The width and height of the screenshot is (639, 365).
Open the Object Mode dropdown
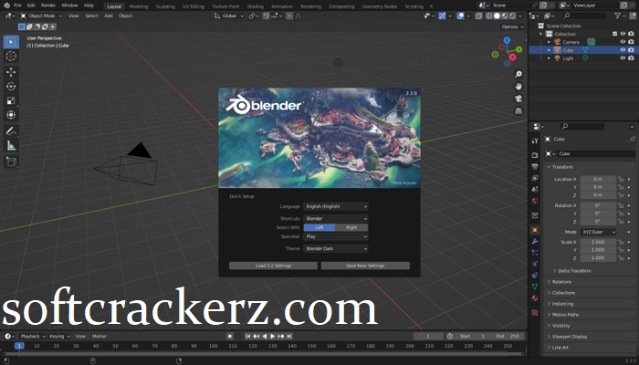pos(41,16)
